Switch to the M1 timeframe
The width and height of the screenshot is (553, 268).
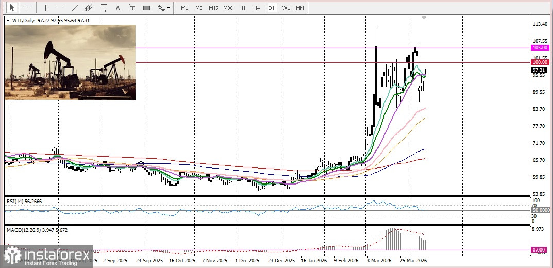(x=184, y=8)
